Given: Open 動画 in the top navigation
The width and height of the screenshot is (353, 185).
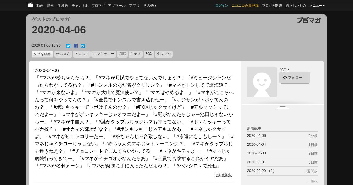Looking at the screenshot, I should pyautogui.click(x=40, y=6).
